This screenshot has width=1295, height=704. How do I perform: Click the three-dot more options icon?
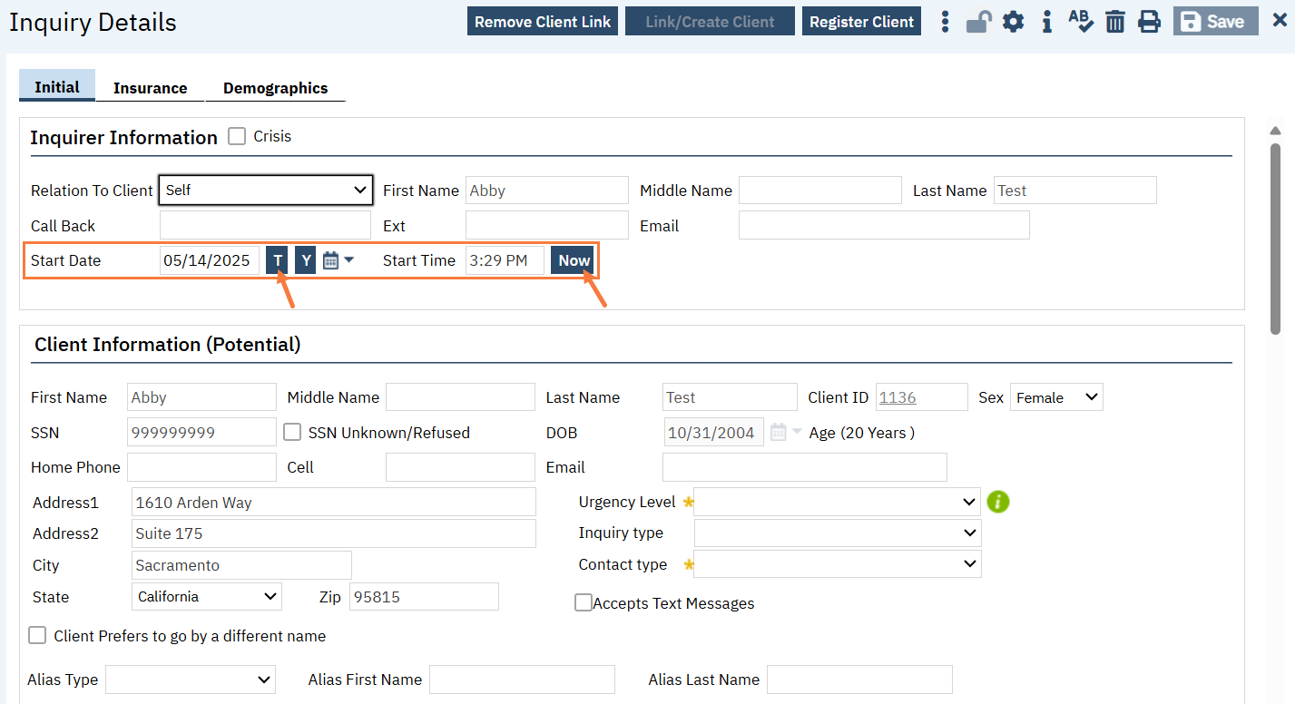pyautogui.click(x=946, y=22)
